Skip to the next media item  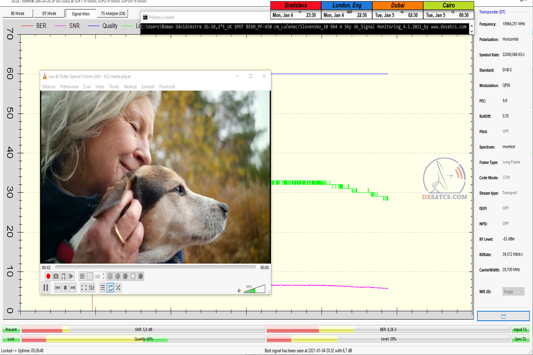pyautogui.click(x=73, y=288)
